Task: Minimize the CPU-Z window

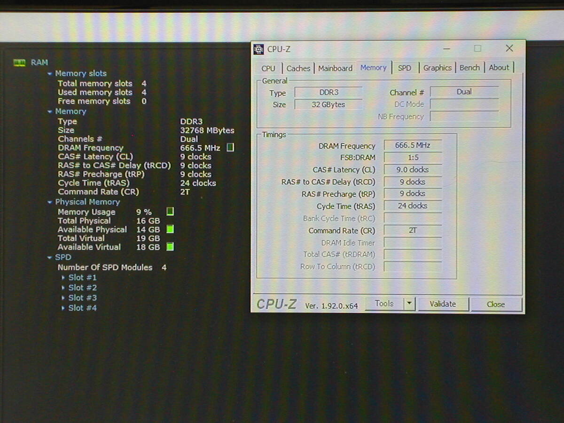Action: (446, 48)
